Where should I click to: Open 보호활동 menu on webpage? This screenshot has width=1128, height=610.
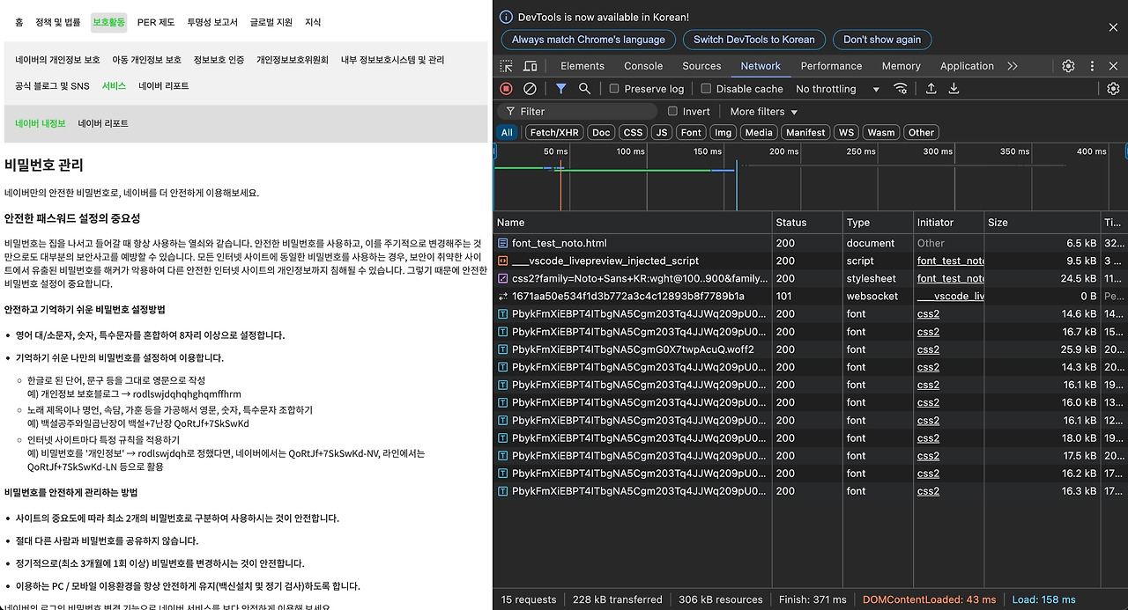[109, 22]
